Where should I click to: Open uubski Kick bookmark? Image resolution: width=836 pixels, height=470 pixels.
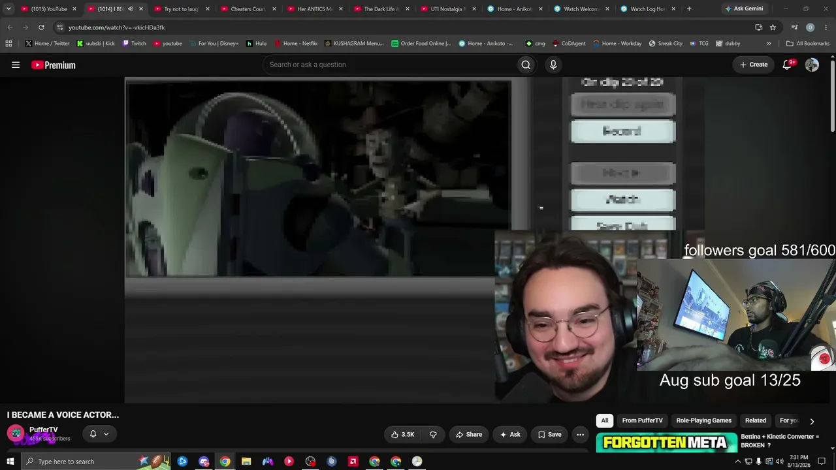click(95, 44)
